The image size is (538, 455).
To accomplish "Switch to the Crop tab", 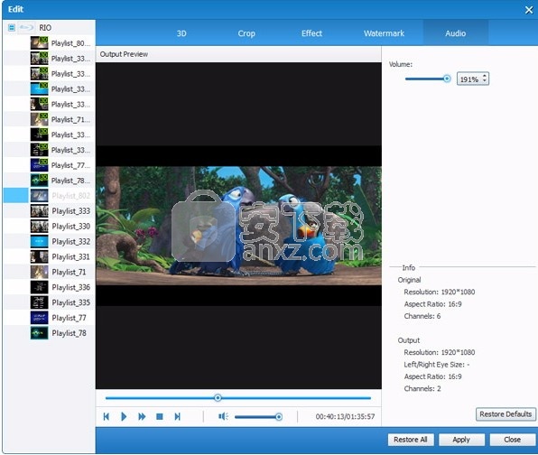I will pos(246,33).
